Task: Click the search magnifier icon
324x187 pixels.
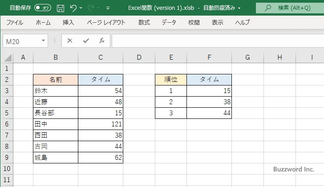Action: [267, 8]
